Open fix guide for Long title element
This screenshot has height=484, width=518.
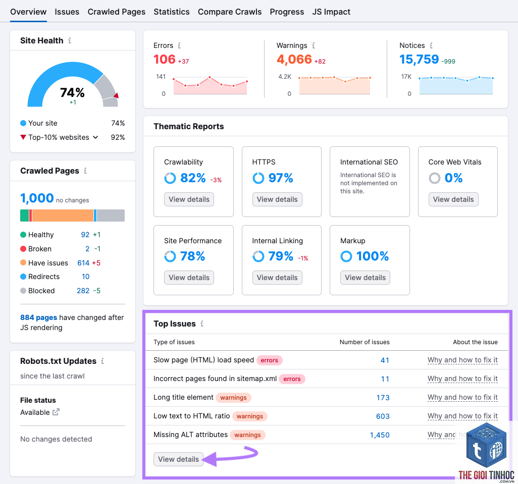(x=462, y=398)
